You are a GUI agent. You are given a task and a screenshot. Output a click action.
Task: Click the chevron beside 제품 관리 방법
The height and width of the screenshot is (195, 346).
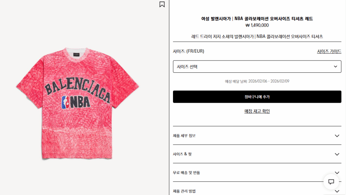pos(337,191)
